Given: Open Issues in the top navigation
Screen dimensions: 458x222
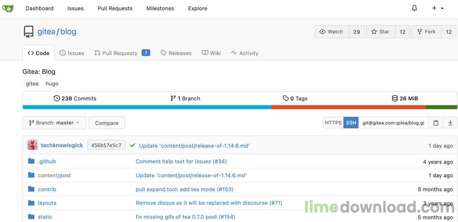Looking at the screenshot, I should click(75, 9).
